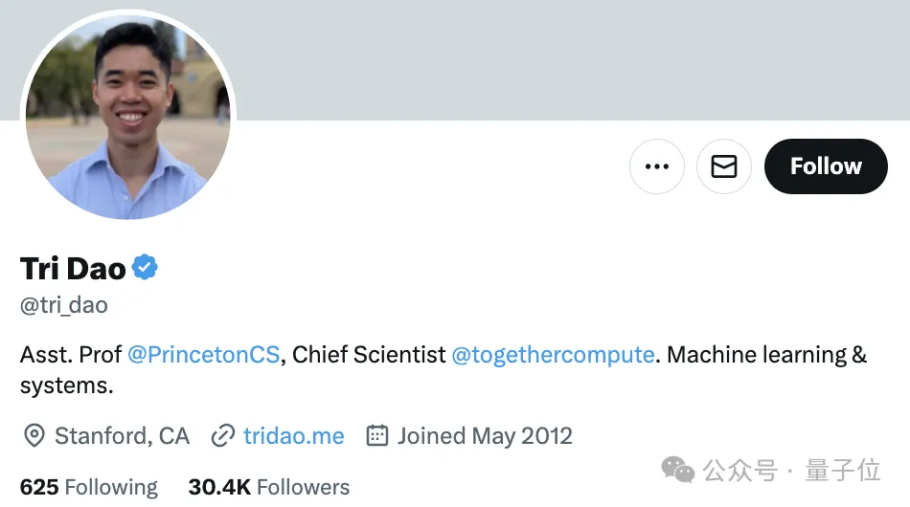
Task: Click the Stanford, CA location text
Action: 122,436
